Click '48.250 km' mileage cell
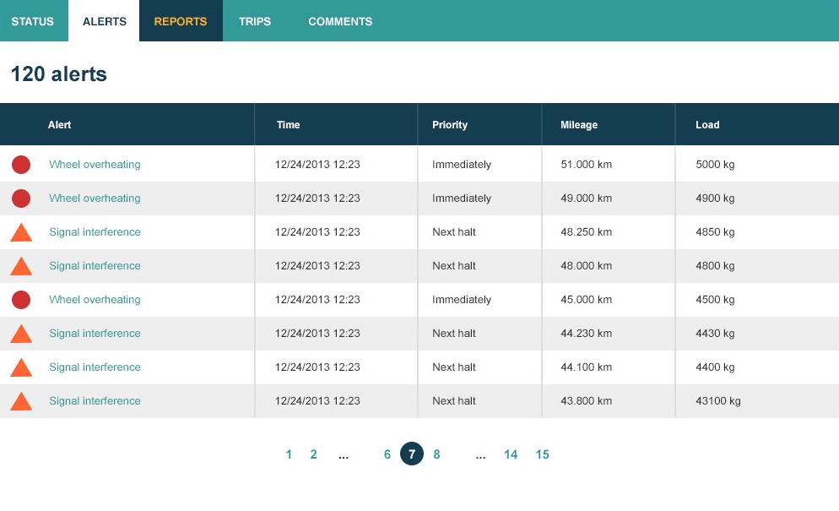Screen dimensions: 839x511 click(587, 232)
